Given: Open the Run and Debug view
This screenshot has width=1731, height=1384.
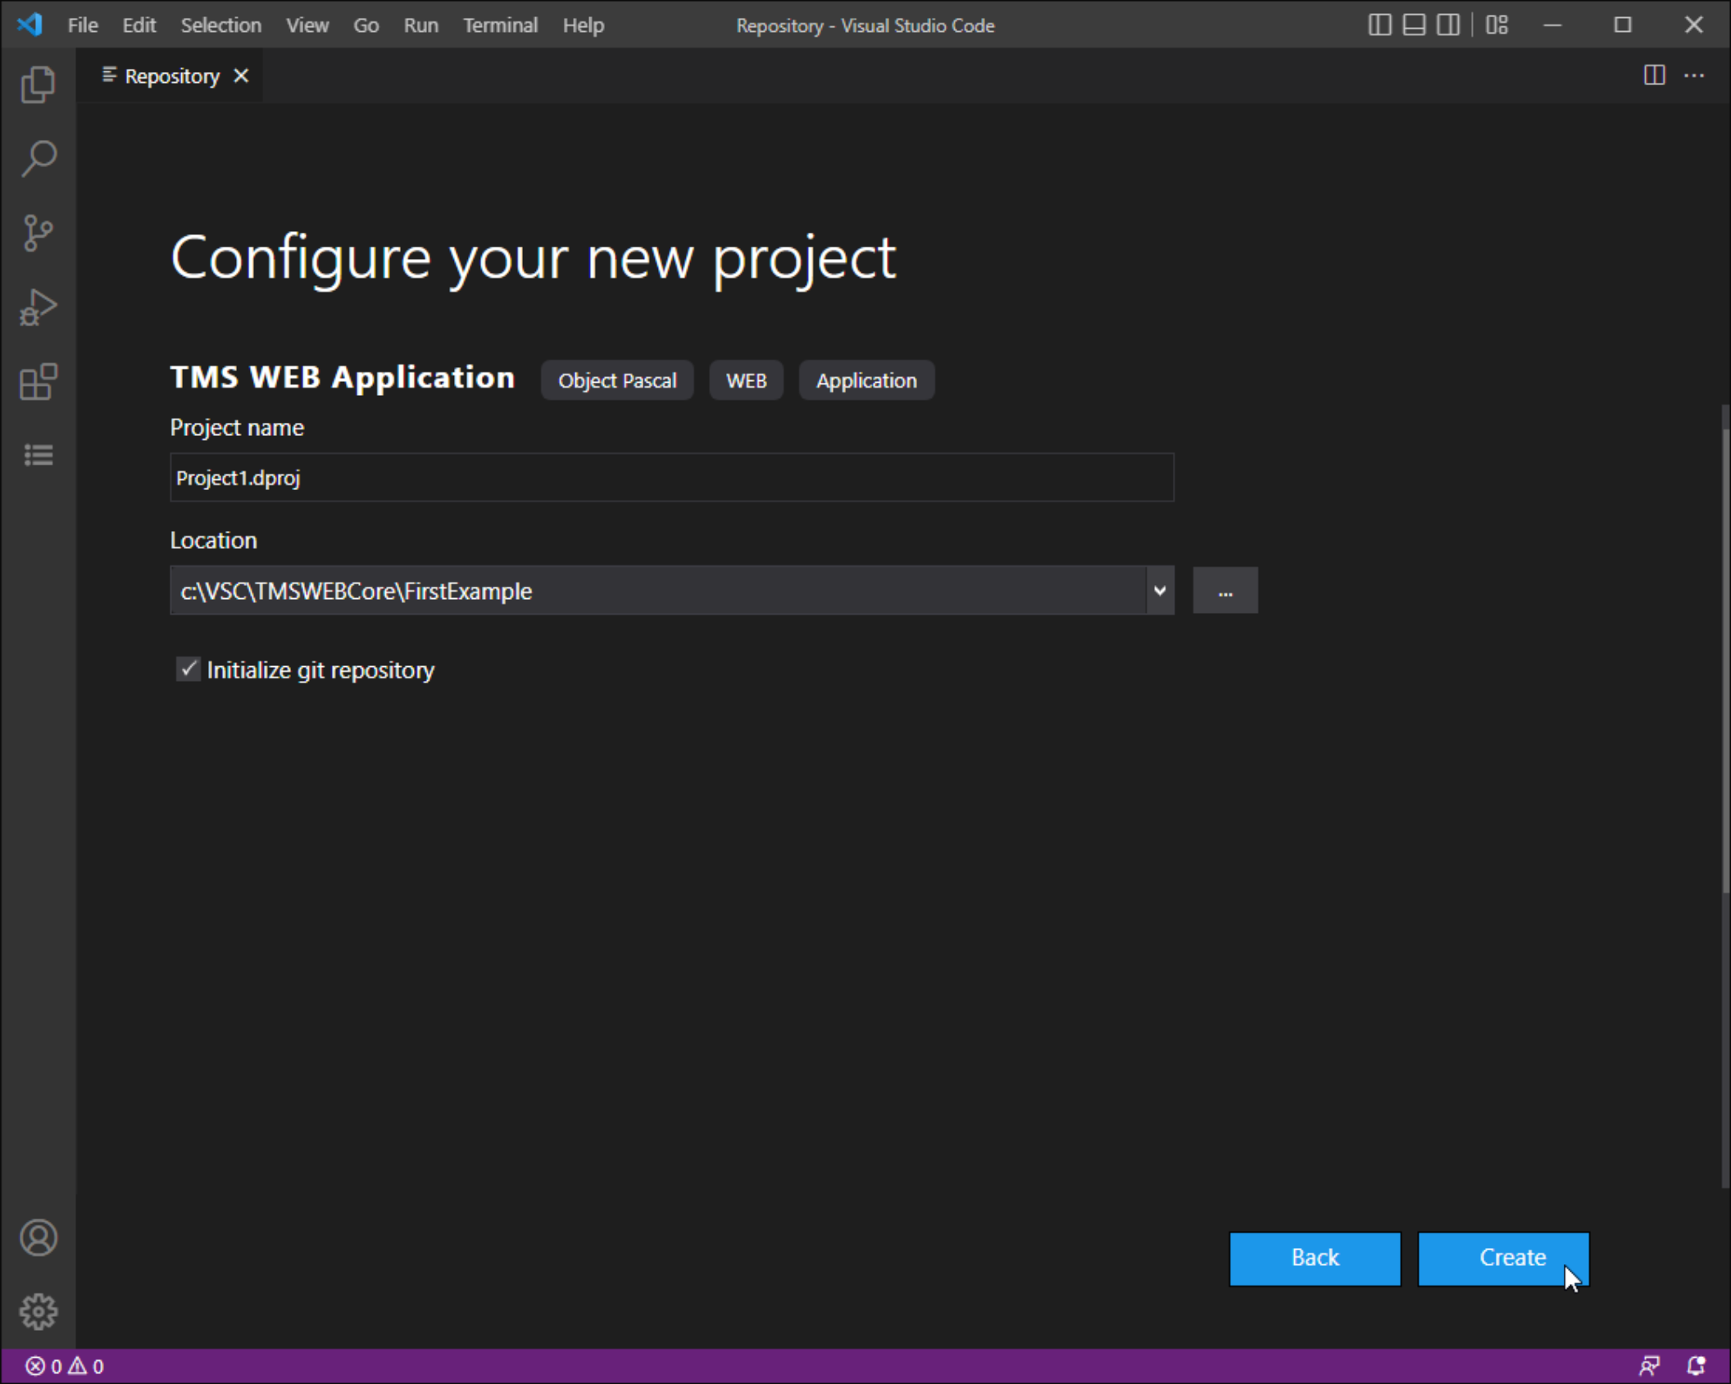Looking at the screenshot, I should click(x=39, y=307).
